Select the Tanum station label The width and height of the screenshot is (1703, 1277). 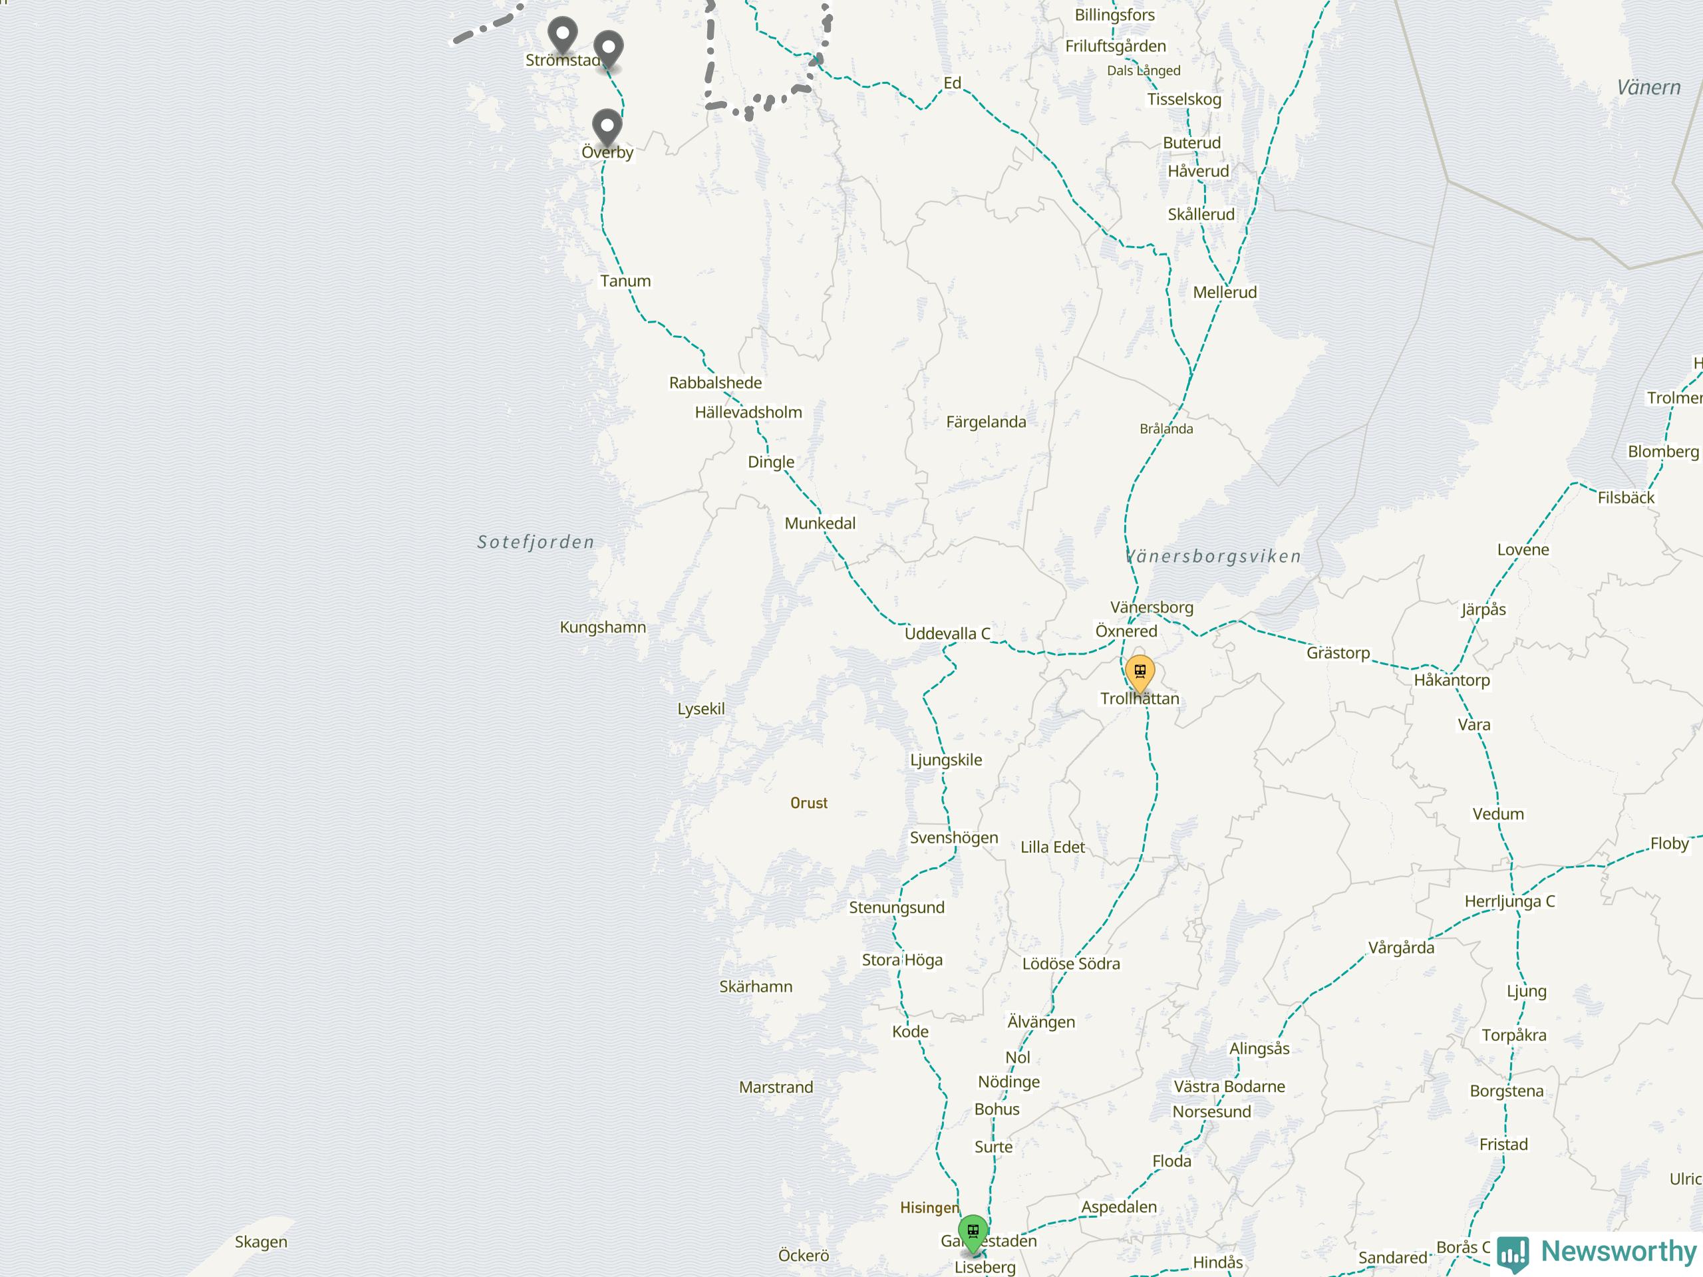(625, 281)
